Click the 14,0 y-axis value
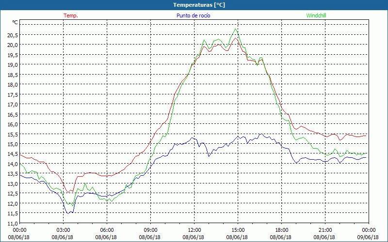 13,164
